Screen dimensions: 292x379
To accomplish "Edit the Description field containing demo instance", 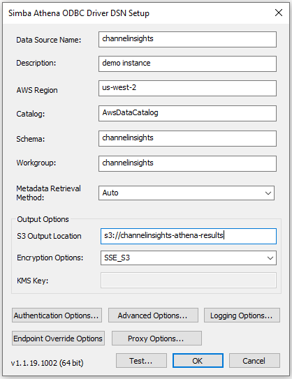I will pyautogui.click(x=187, y=64).
